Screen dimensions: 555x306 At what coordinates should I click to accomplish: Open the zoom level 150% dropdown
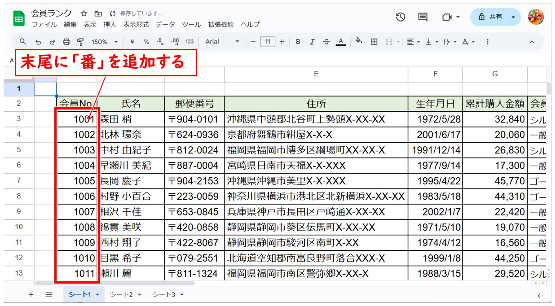click(x=102, y=41)
